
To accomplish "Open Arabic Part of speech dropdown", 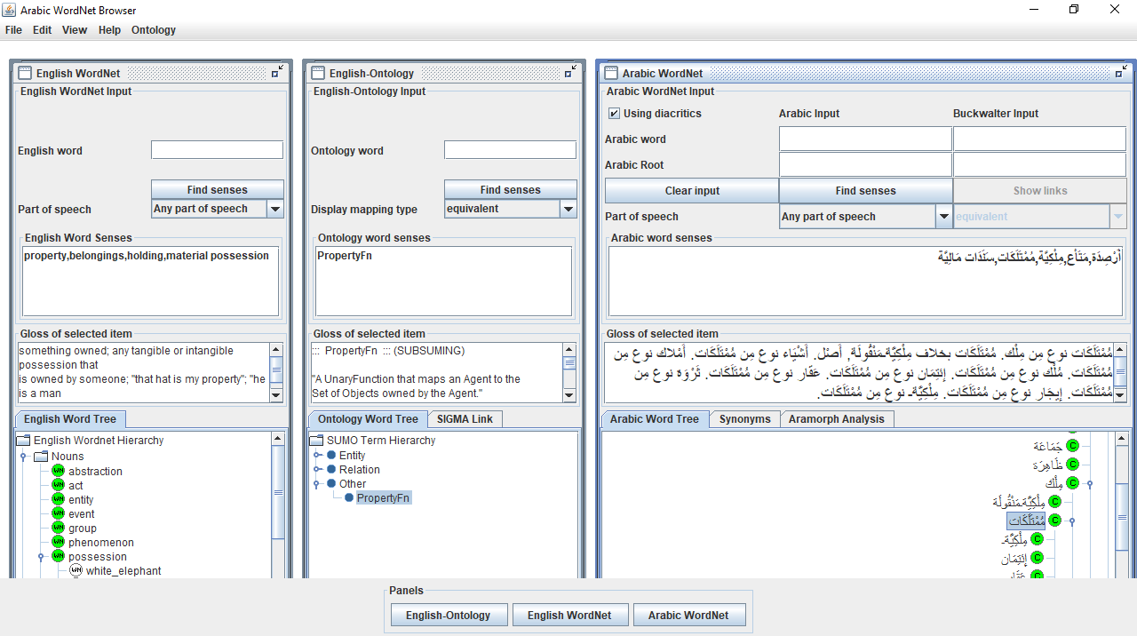I will pos(944,216).
